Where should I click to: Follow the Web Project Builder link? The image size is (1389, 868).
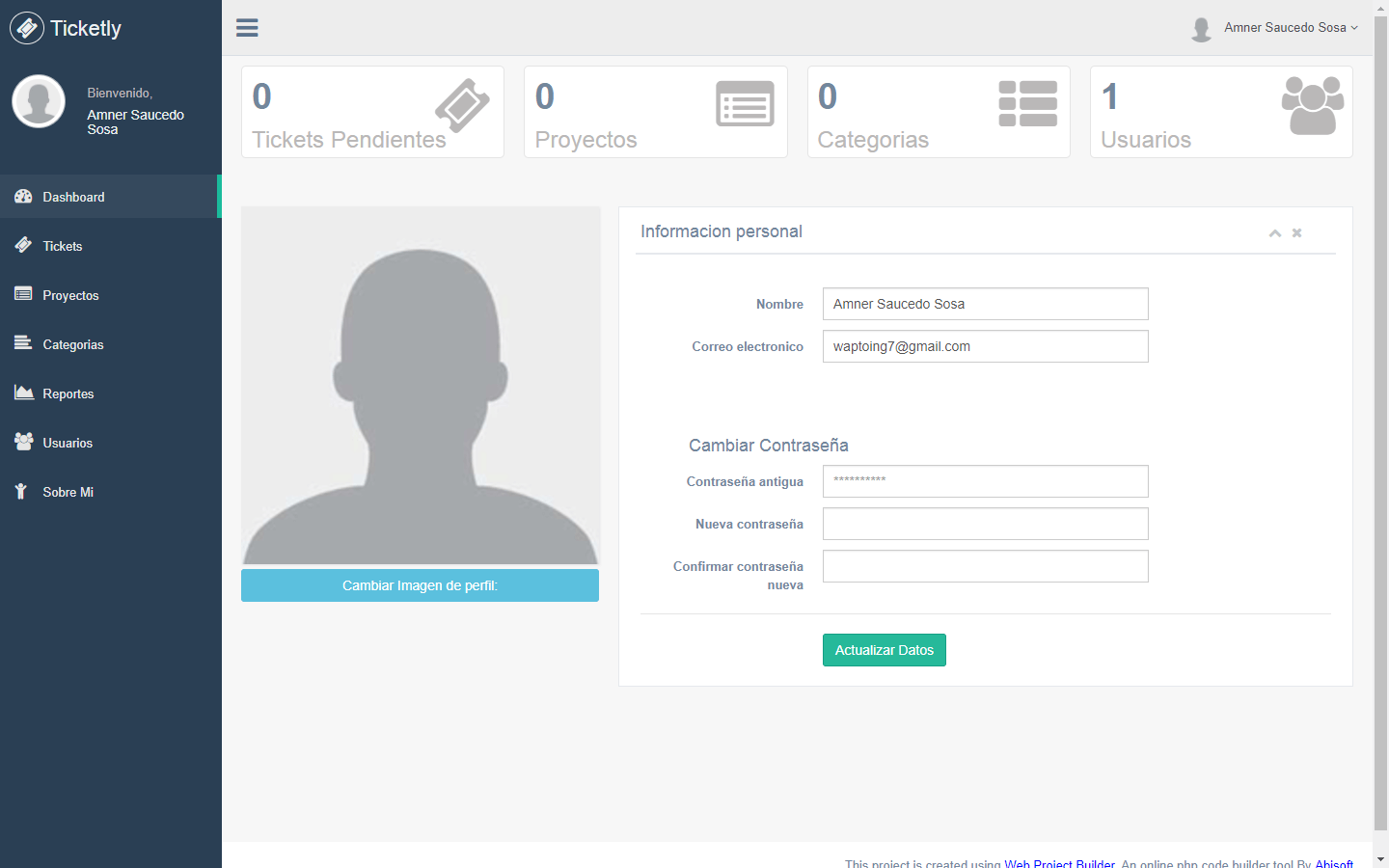(x=1059, y=862)
